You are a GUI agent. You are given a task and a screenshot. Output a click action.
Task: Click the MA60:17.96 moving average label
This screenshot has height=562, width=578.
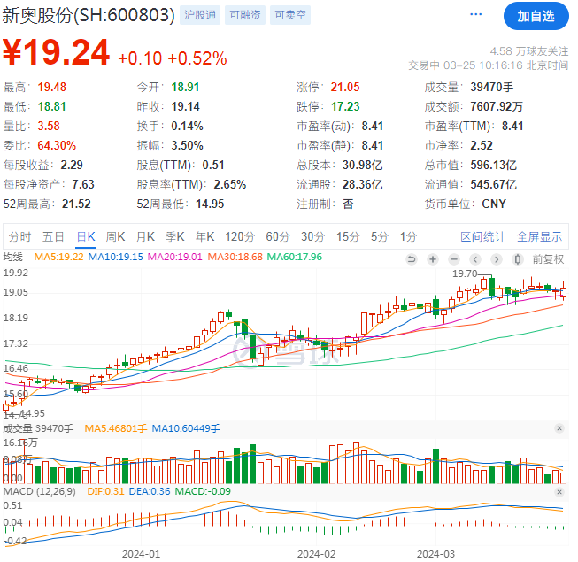(x=295, y=257)
